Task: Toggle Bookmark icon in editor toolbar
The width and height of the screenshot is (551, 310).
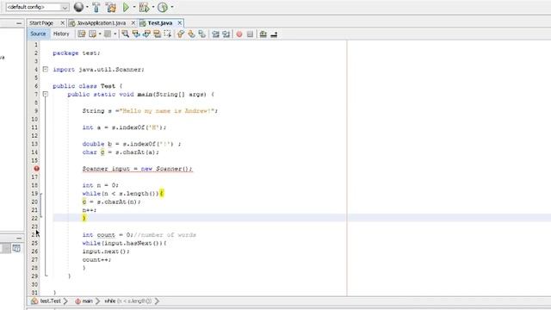Action: point(202,34)
